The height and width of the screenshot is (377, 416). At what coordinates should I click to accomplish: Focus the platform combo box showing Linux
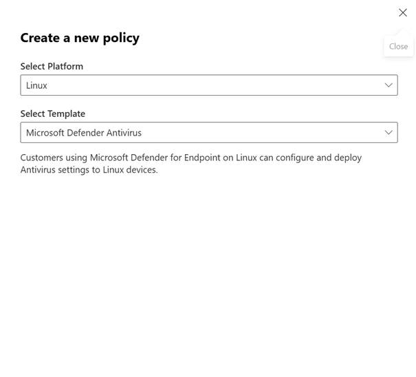[x=209, y=85]
